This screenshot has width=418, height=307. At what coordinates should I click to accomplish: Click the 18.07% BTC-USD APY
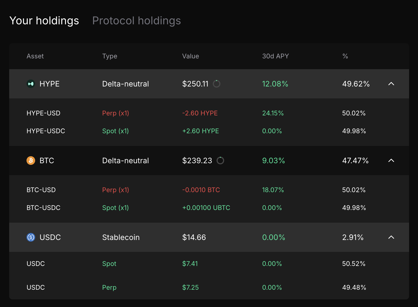tap(273, 190)
